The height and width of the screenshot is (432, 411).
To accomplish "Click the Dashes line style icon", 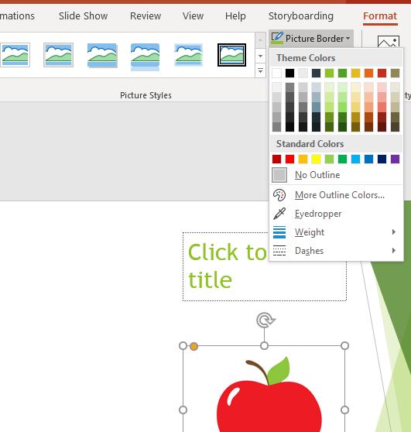I will [x=279, y=250].
